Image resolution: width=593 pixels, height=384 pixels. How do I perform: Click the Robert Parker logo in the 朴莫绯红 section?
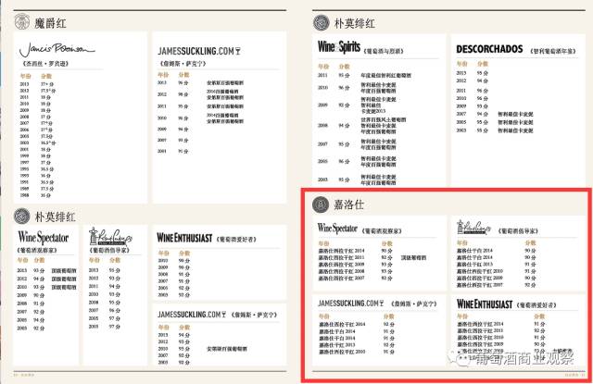click(110, 237)
